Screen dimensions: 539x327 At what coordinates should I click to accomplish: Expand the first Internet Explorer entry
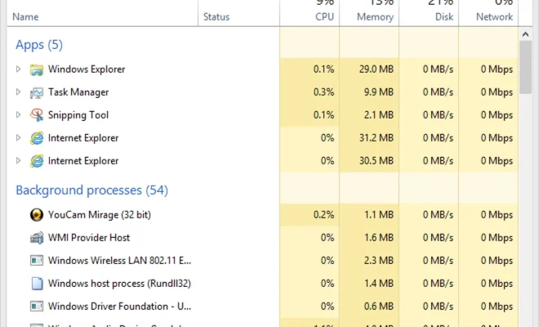pos(19,137)
